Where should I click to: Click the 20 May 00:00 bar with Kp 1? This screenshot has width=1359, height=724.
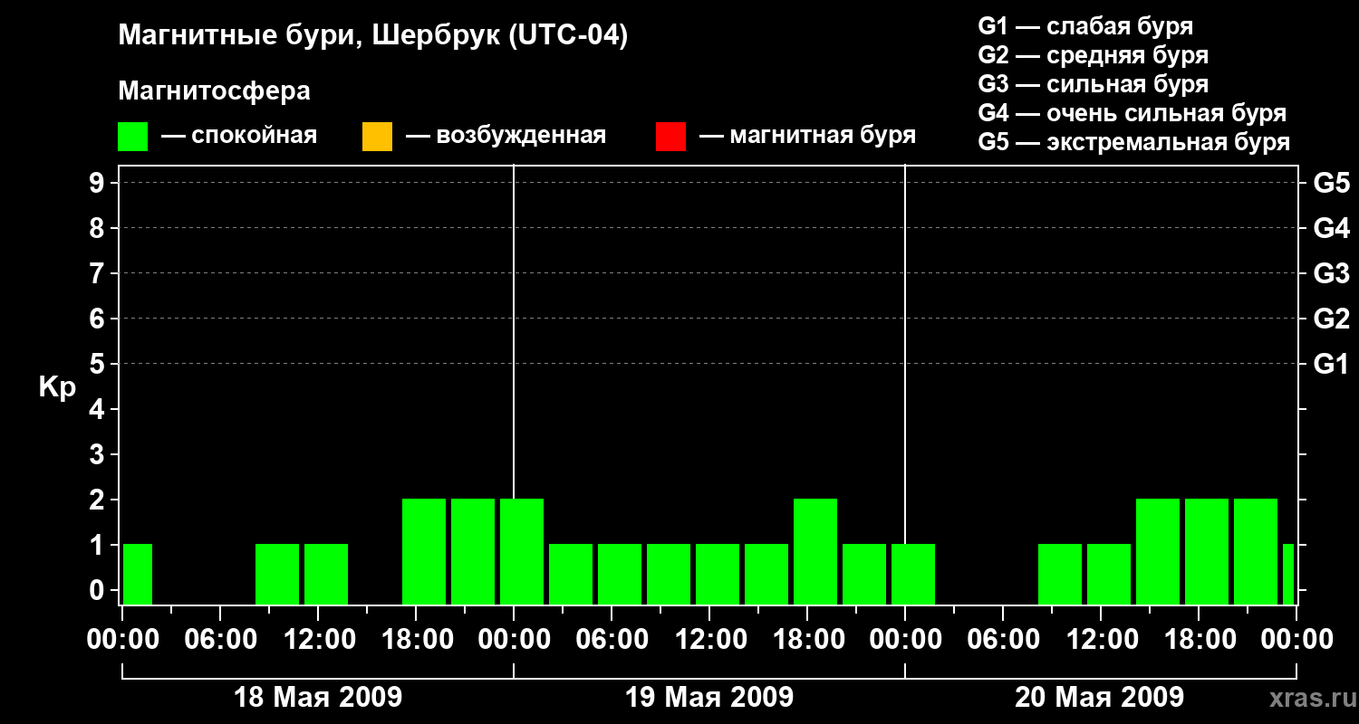(x=913, y=574)
